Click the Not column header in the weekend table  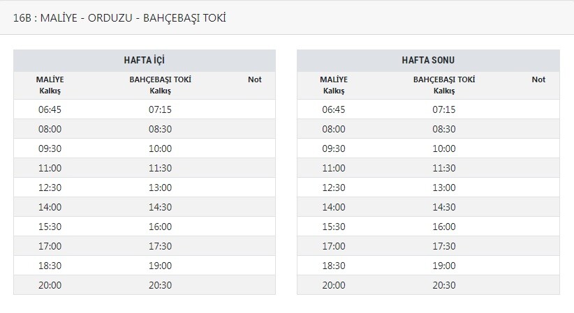[x=538, y=79]
